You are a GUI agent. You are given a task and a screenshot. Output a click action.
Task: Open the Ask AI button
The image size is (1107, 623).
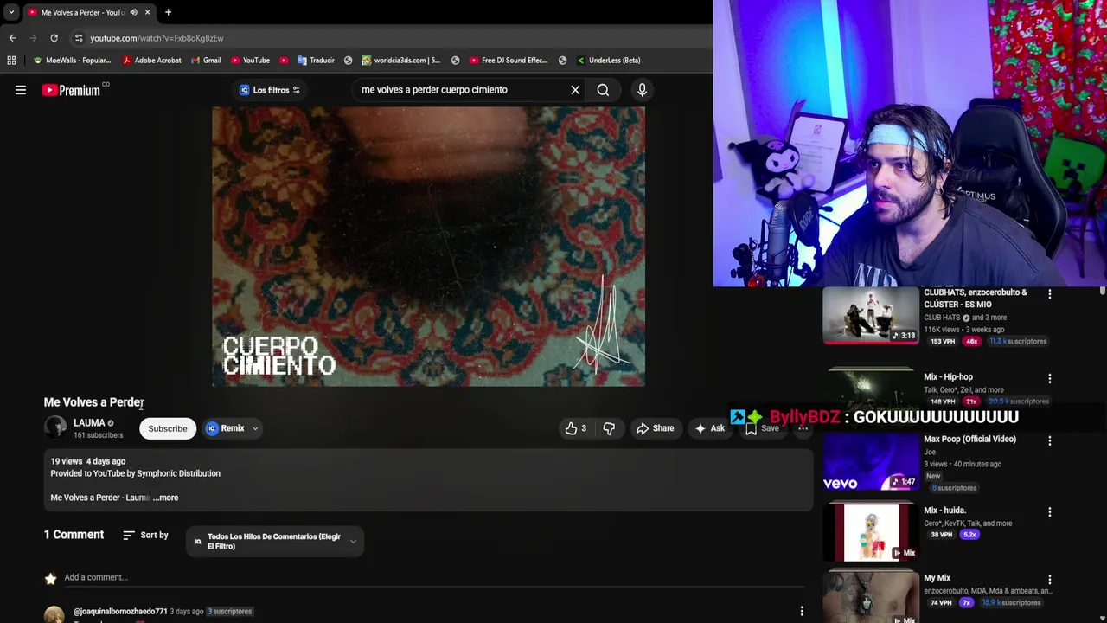tap(709, 428)
